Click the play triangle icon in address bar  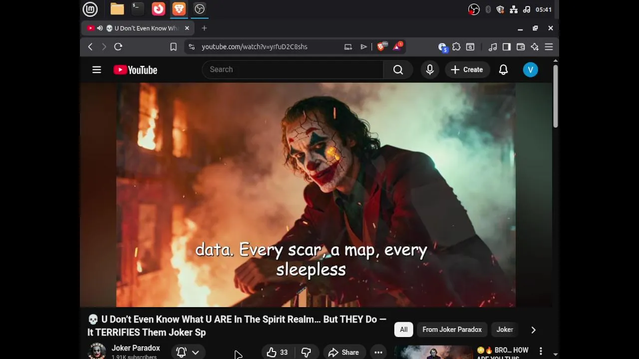click(x=363, y=47)
